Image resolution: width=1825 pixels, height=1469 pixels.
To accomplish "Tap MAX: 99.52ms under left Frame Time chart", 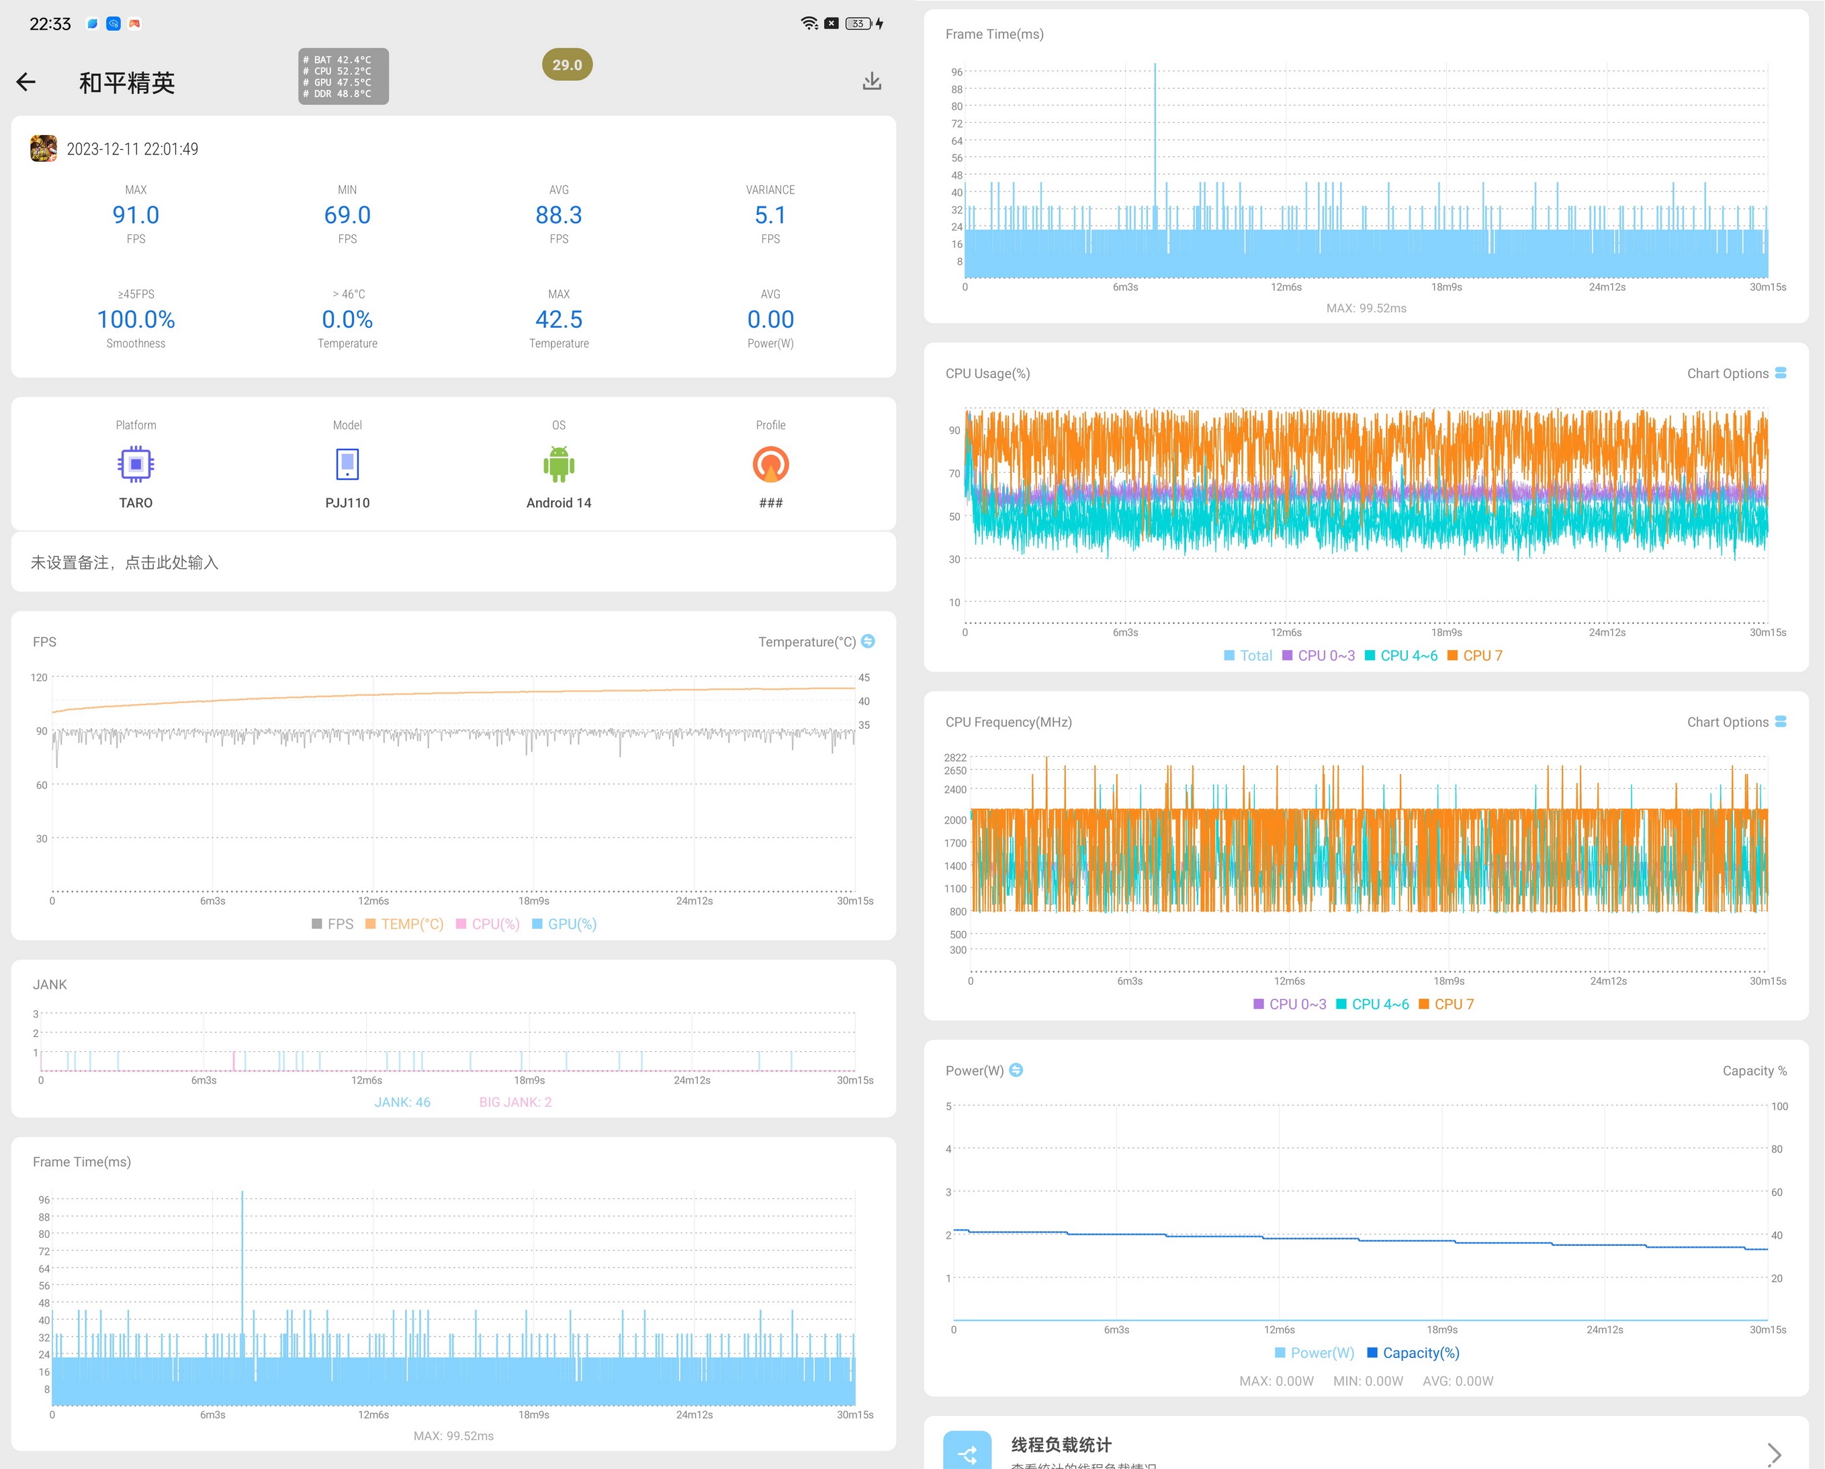I will tap(453, 1435).
